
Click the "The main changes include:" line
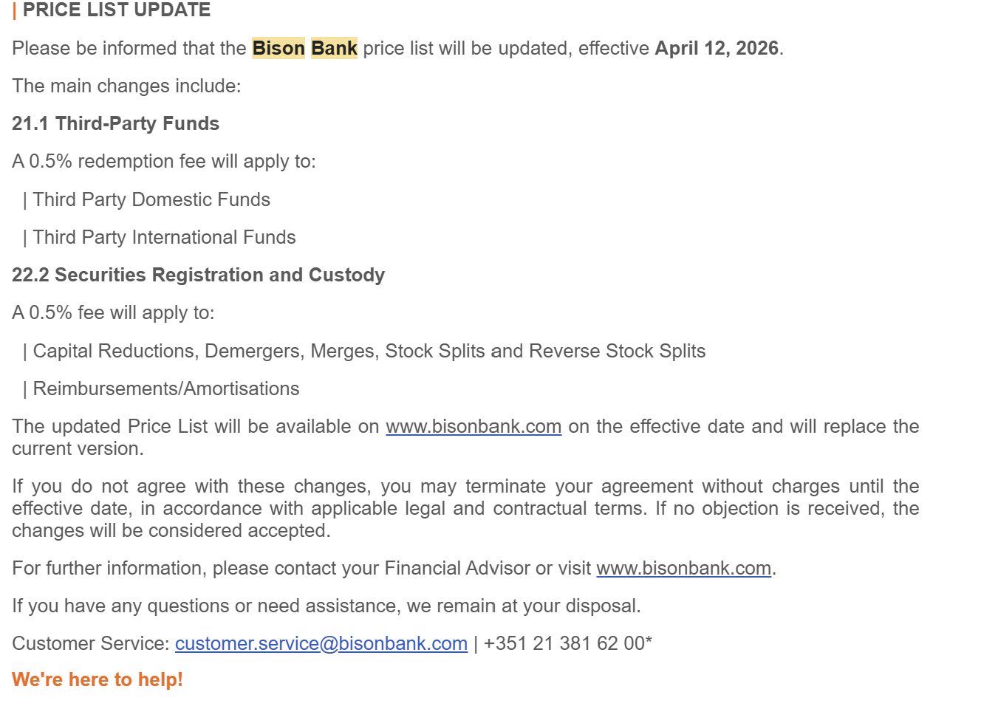coord(126,86)
